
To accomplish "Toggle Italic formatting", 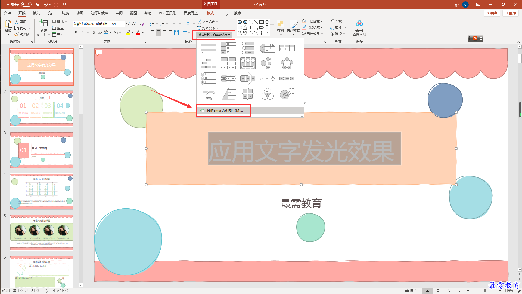I will point(82,32).
